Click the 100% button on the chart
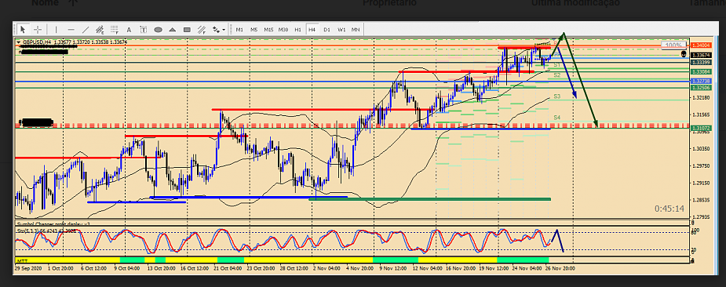This screenshot has height=287, width=726. [673, 45]
